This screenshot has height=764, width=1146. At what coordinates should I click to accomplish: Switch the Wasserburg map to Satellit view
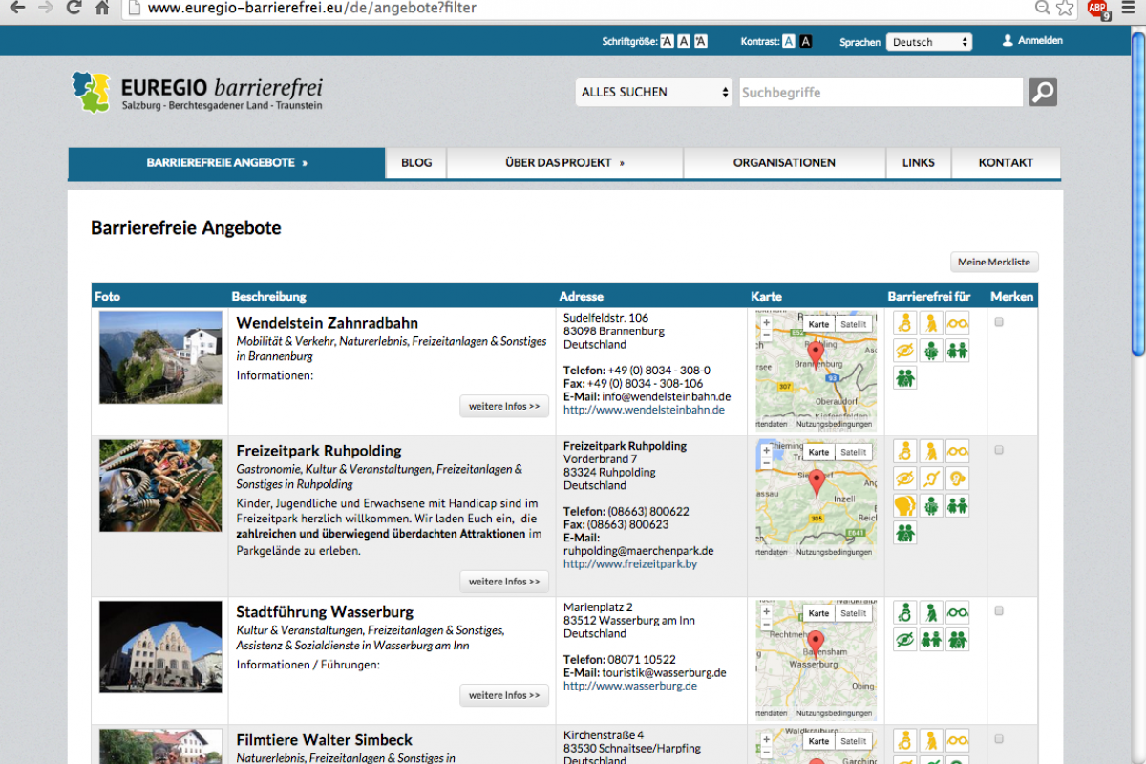(x=854, y=613)
